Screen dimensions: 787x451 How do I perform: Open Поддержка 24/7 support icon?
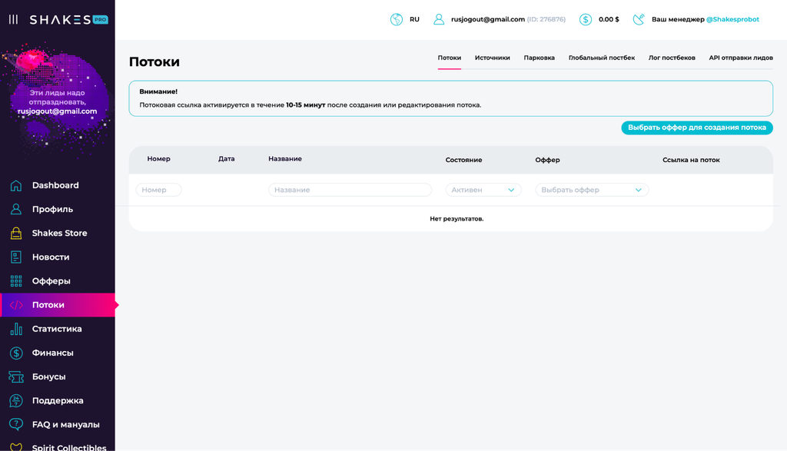click(x=16, y=401)
